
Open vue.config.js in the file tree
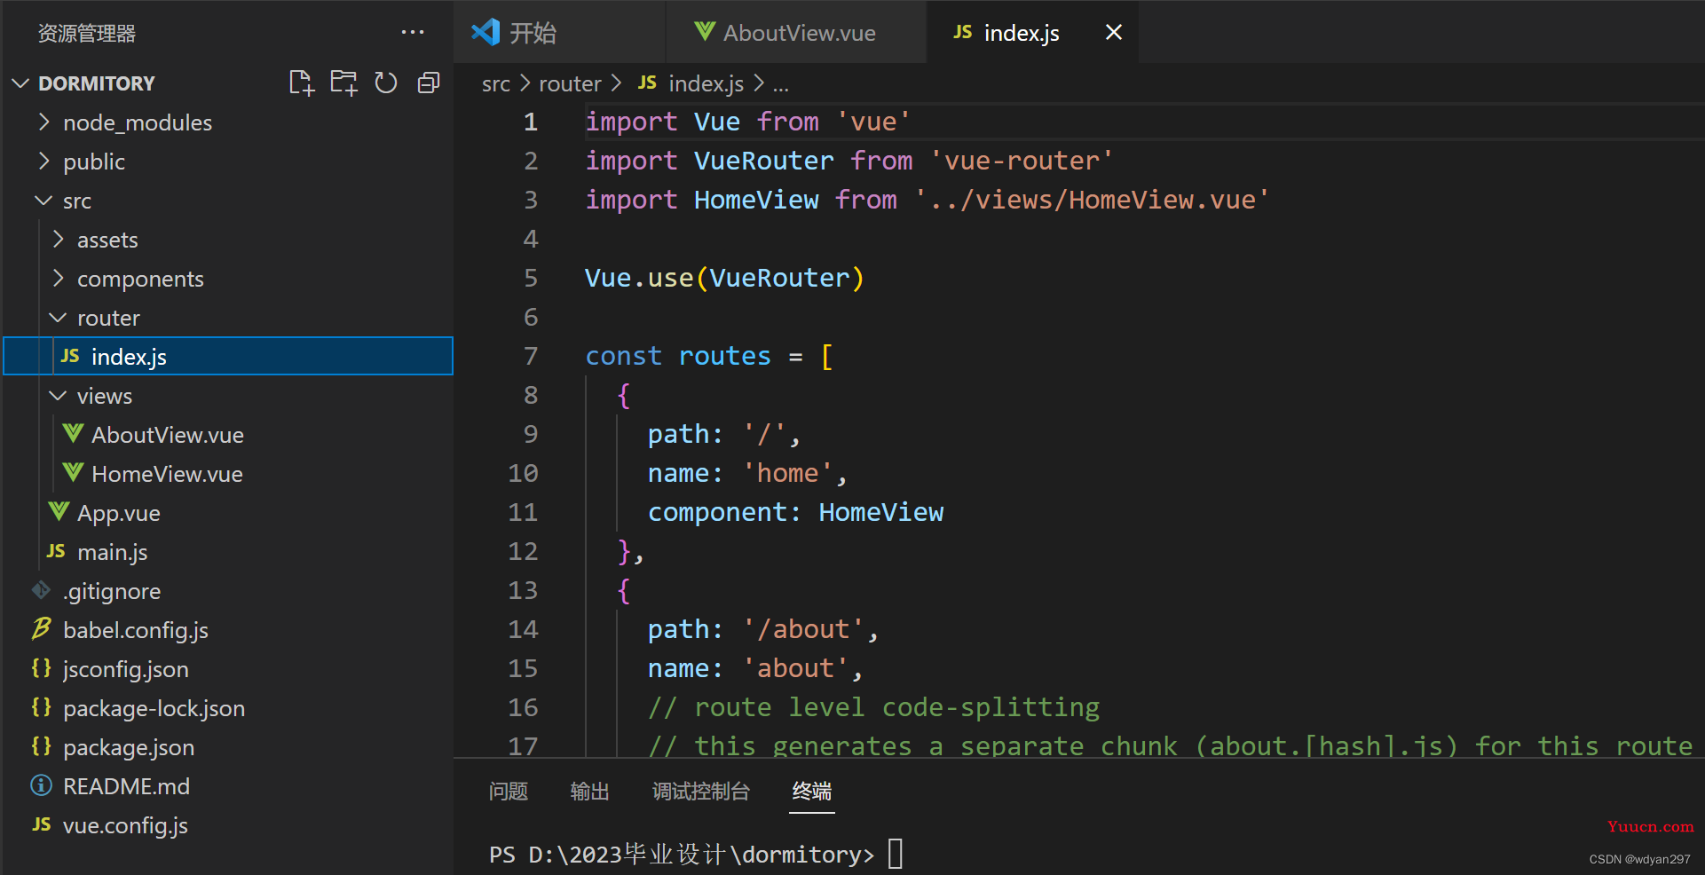pyautogui.click(x=228, y=825)
